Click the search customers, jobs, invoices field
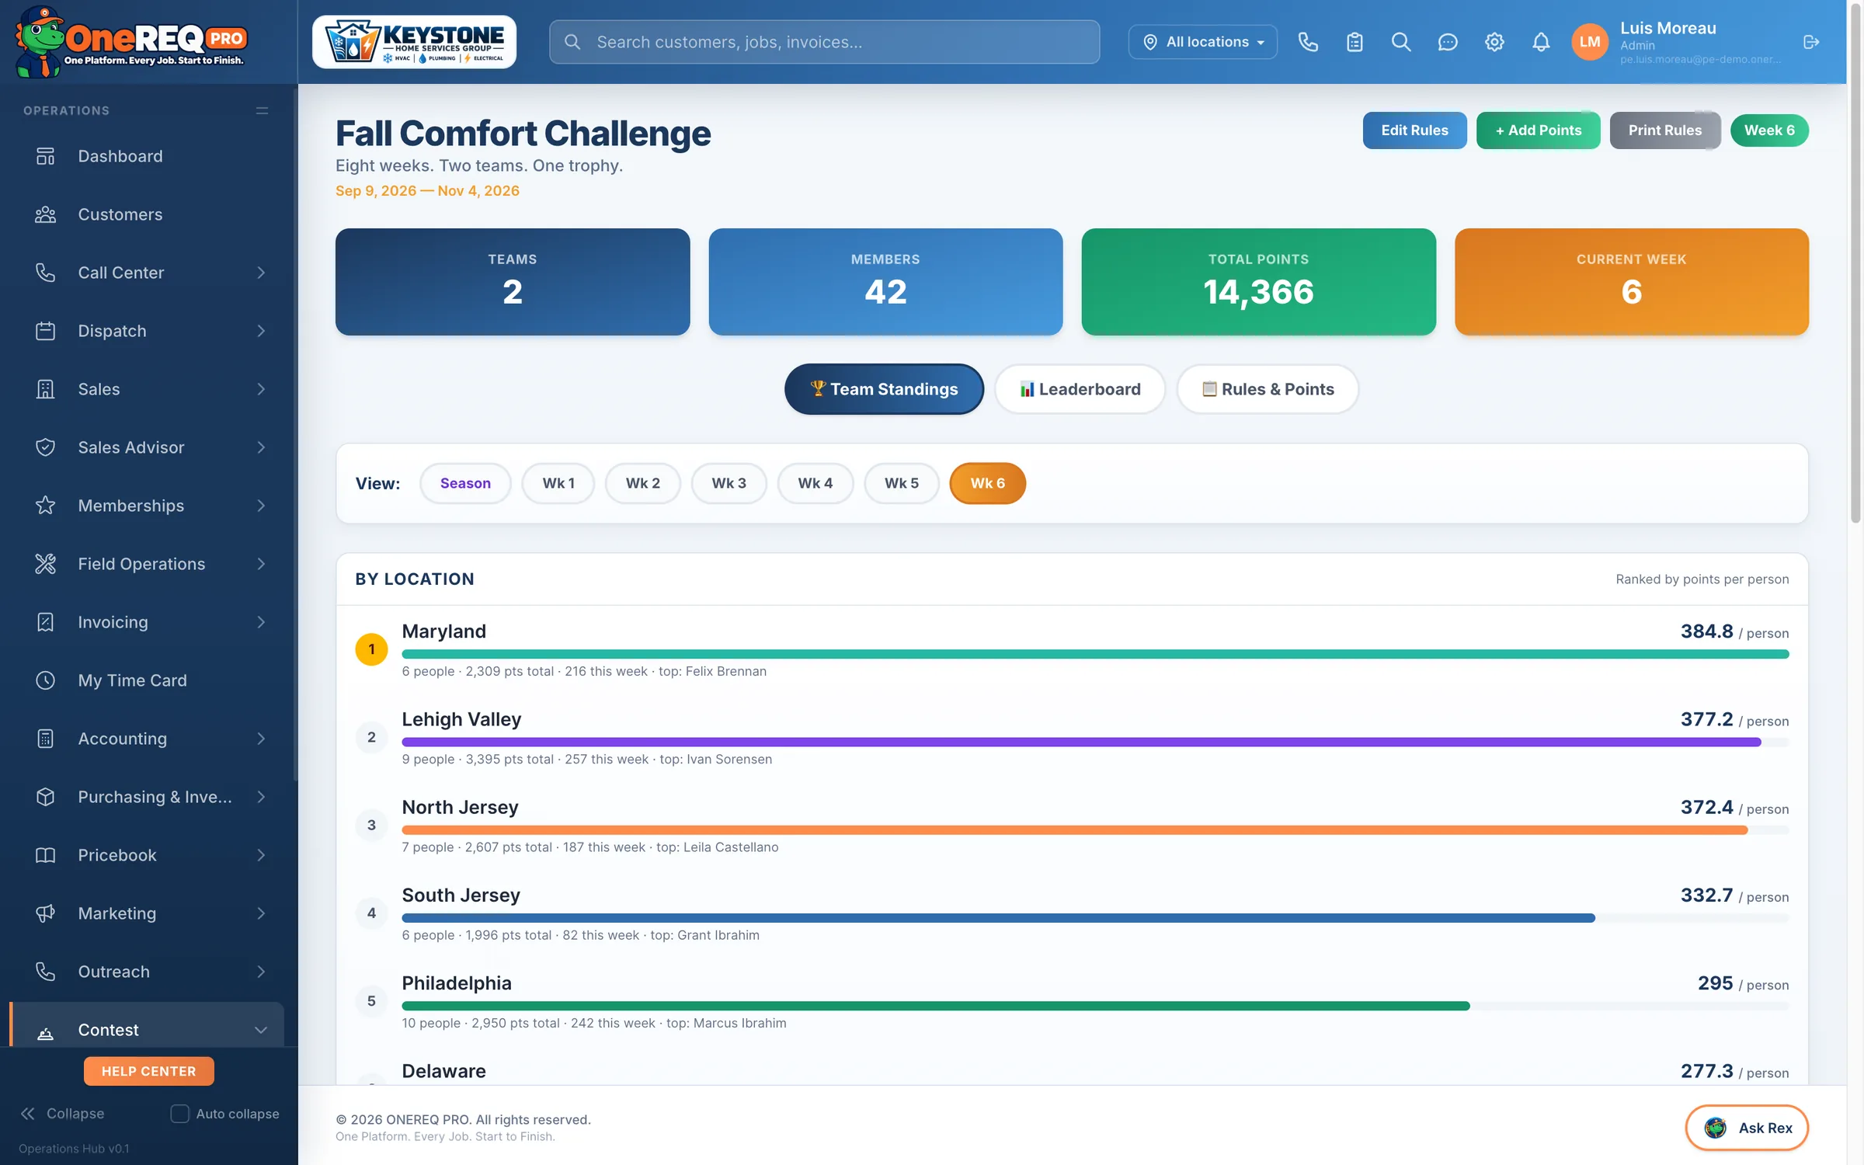The height and width of the screenshot is (1165, 1864). click(x=824, y=42)
